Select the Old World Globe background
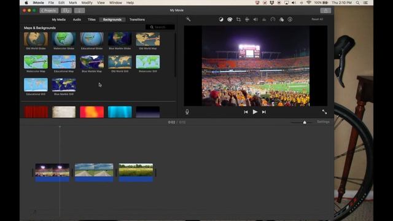Image resolution: width=393 pixels, height=221 pixels. pos(36,39)
